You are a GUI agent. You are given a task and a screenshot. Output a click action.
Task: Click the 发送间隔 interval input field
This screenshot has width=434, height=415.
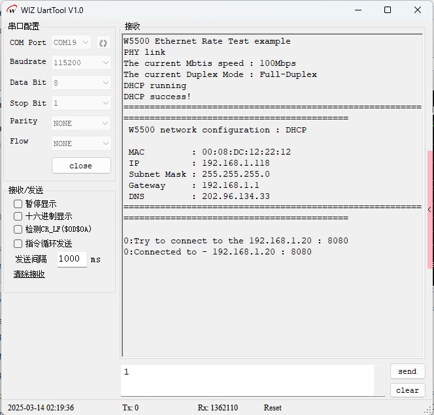tap(72, 259)
